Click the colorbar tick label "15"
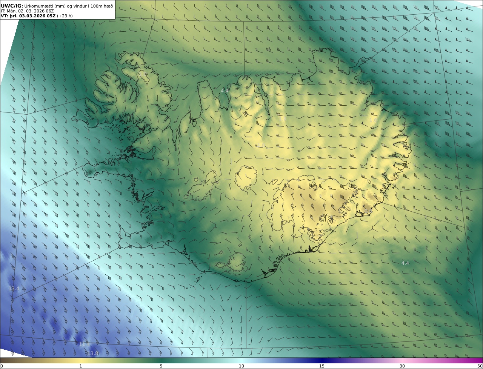The width and height of the screenshot is (483, 369). coord(322,366)
